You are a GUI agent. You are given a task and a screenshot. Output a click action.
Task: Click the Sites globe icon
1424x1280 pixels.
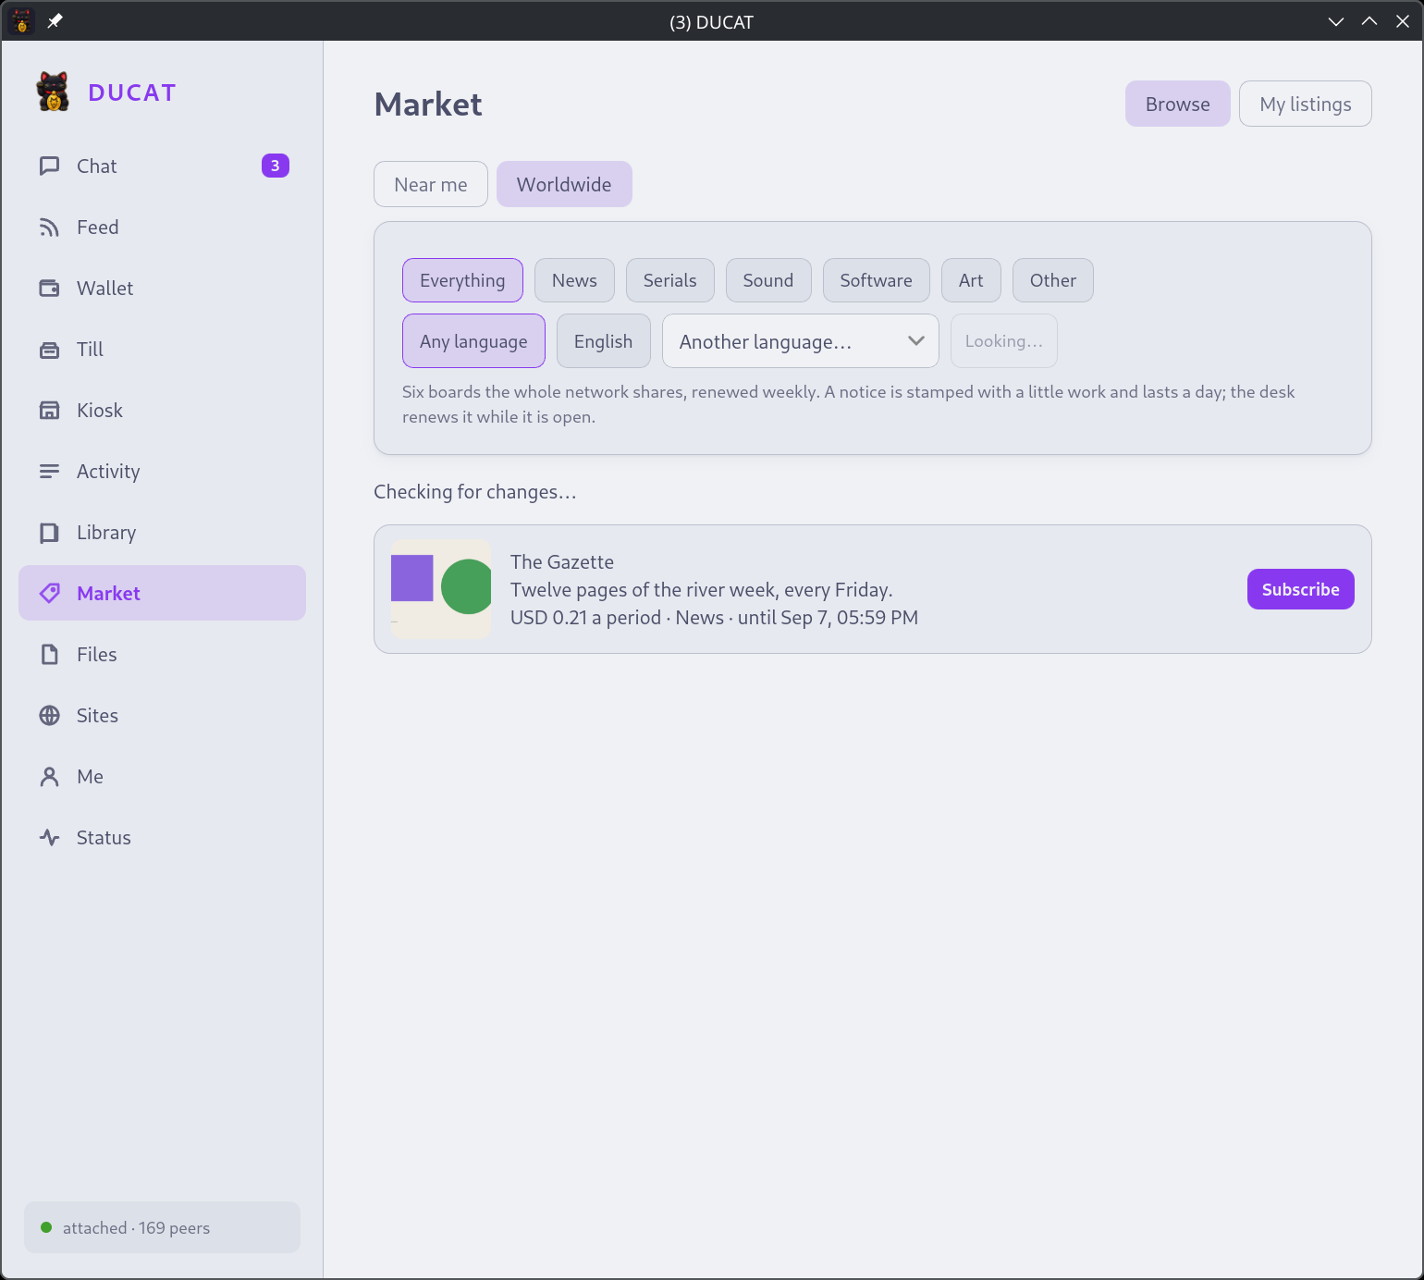point(50,716)
